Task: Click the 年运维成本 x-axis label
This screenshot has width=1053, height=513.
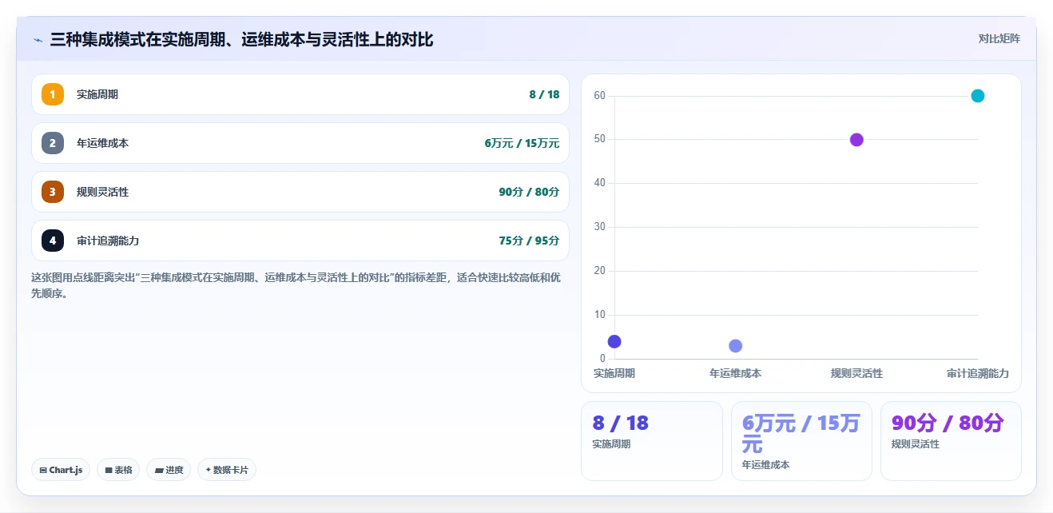Action: pos(736,373)
